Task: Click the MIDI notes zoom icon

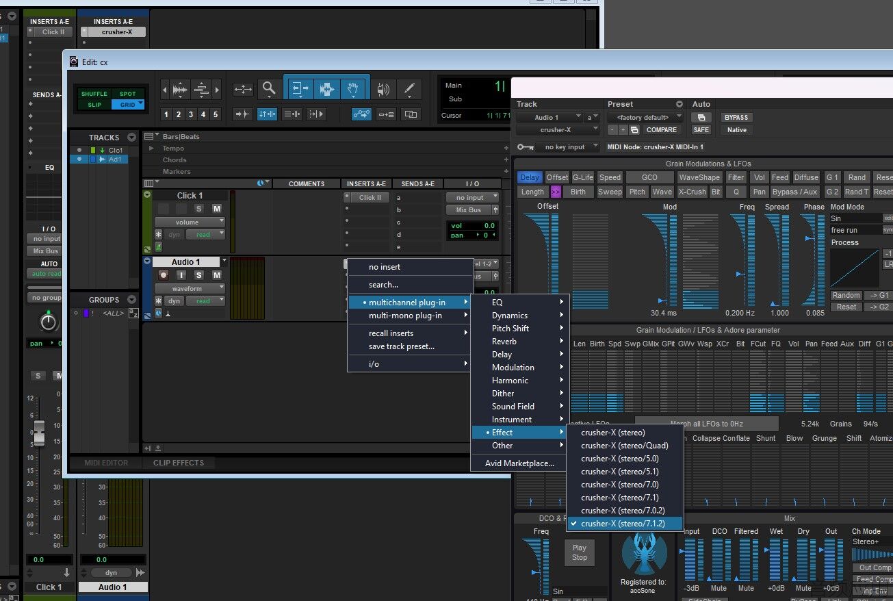Action: pyautogui.click(x=201, y=89)
